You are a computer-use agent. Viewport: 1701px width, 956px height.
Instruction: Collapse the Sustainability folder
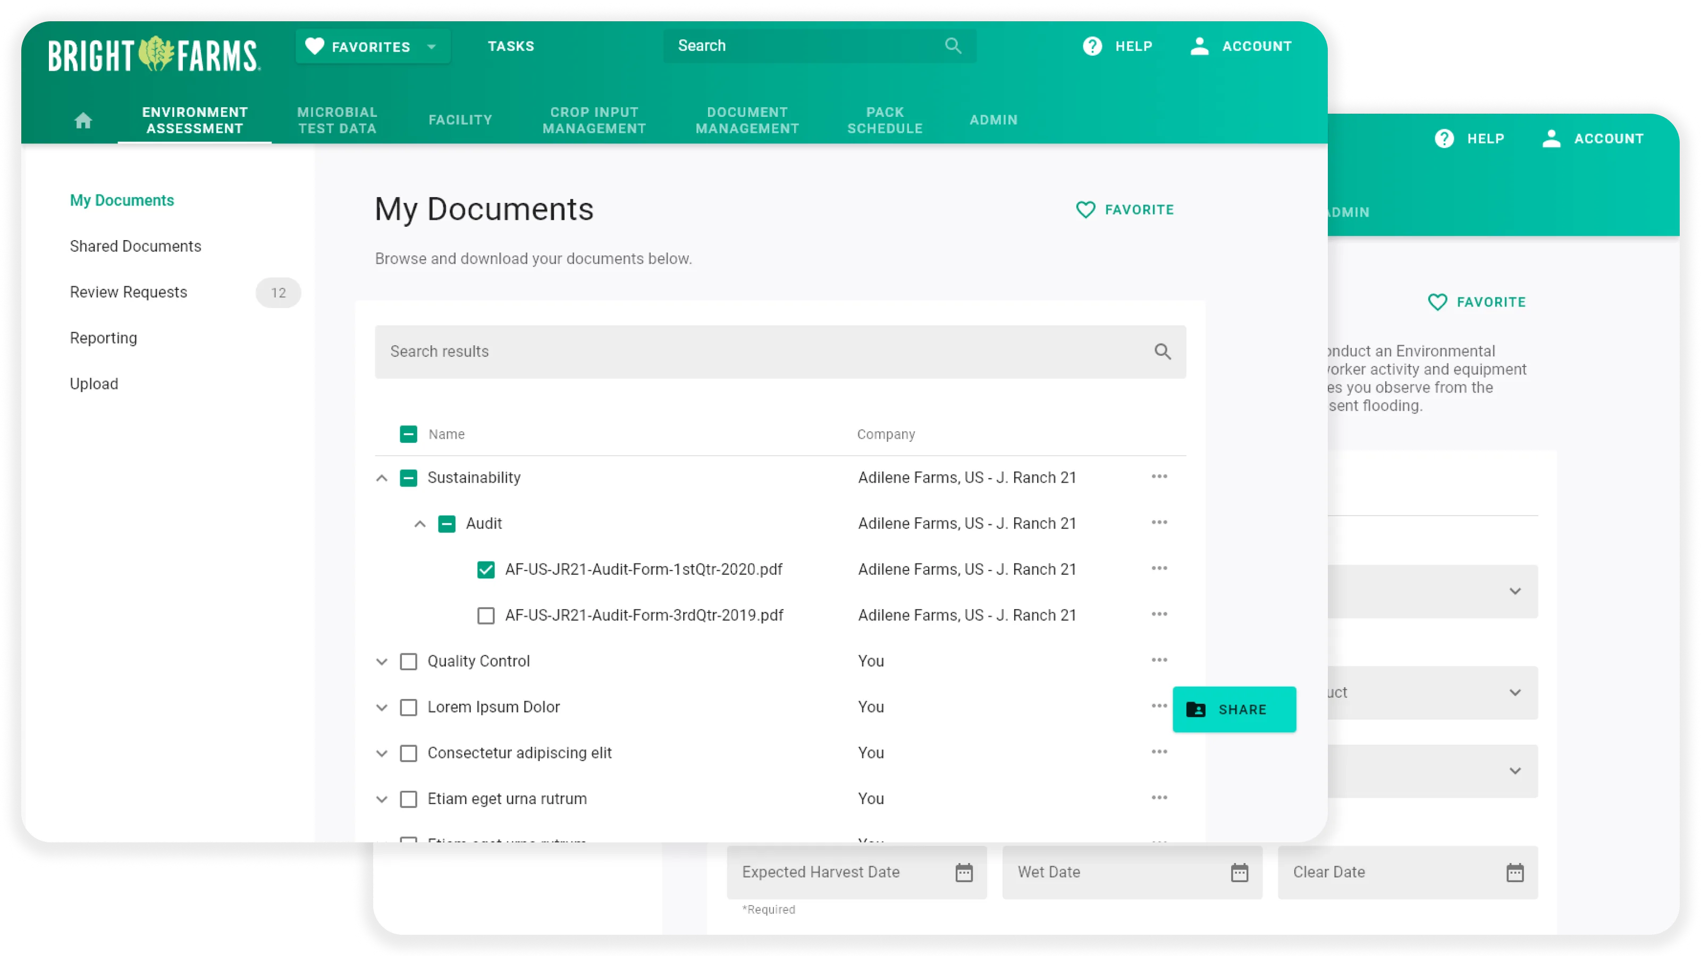[382, 477]
